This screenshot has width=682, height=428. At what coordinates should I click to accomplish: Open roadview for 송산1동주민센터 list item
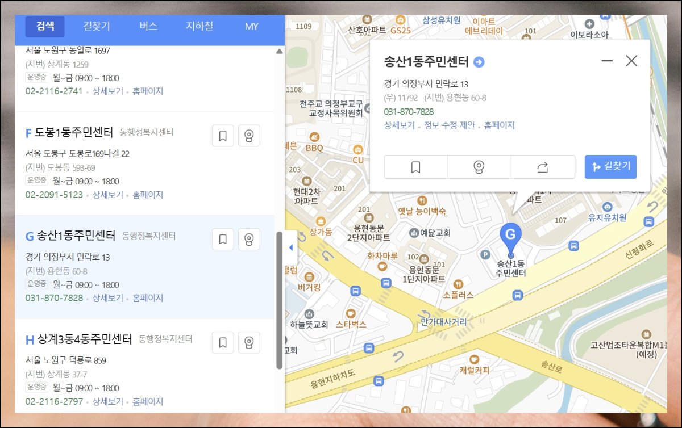click(249, 239)
